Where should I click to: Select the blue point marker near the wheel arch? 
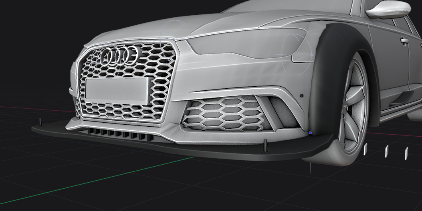pos(310,133)
